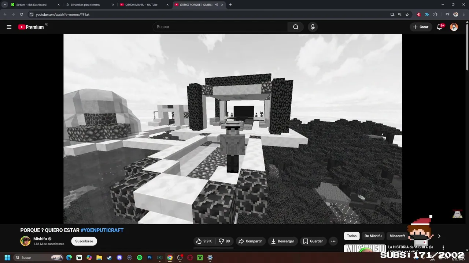Viewport: 469px width, 263px height.
Task: Click the Compartir share button
Action: [x=250, y=241]
